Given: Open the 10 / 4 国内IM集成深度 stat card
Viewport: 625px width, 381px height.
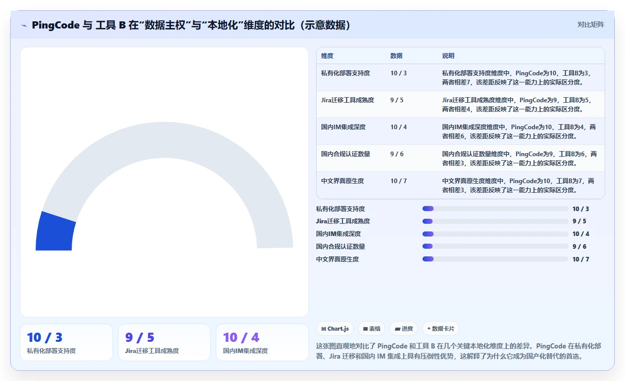Looking at the screenshot, I should [262, 342].
